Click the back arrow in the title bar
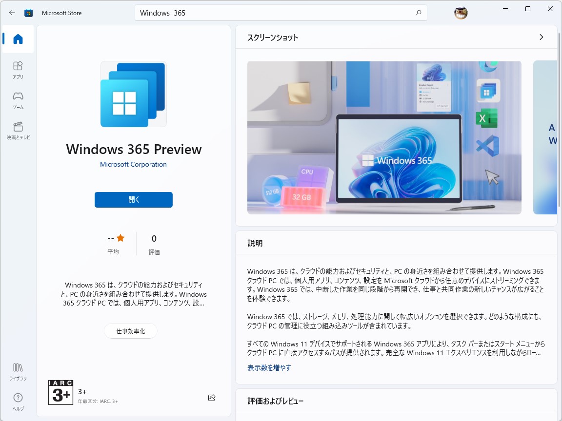 pyautogui.click(x=12, y=13)
